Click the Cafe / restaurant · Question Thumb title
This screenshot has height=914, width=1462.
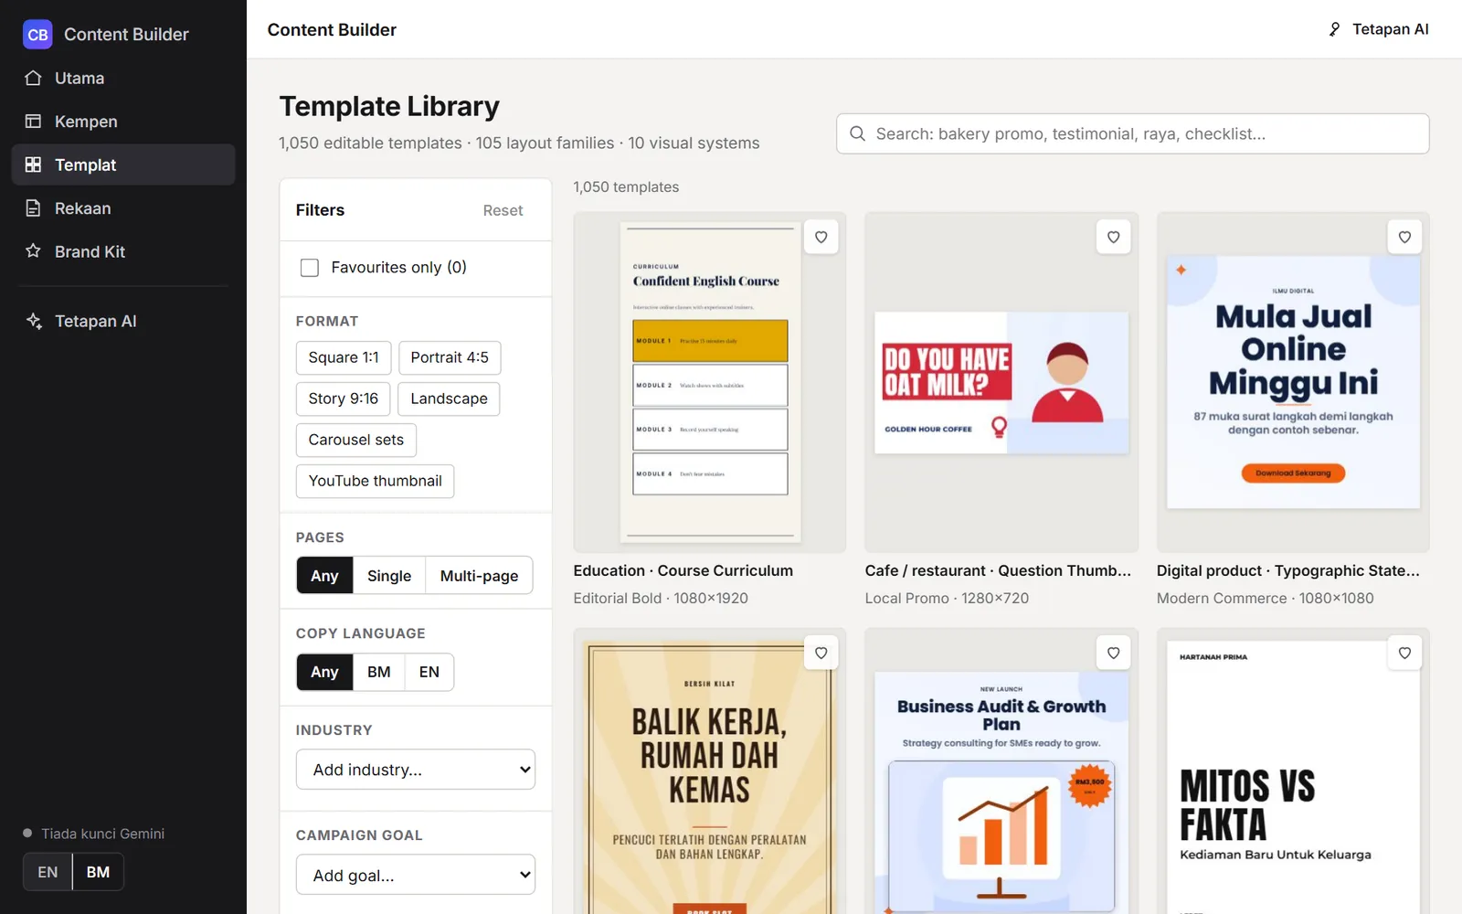click(x=998, y=570)
